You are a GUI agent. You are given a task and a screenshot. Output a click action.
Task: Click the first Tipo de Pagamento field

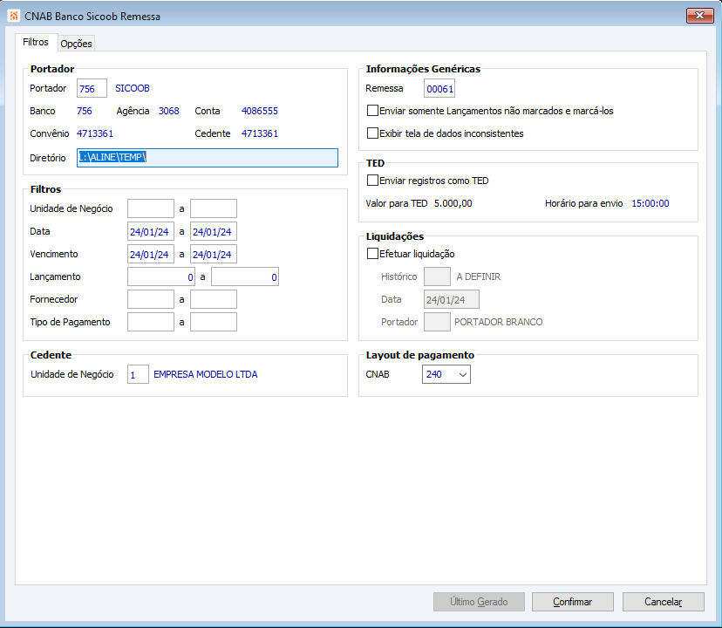[x=150, y=322]
